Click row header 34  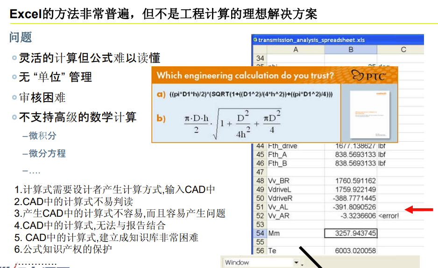pyautogui.click(x=260, y=58)
